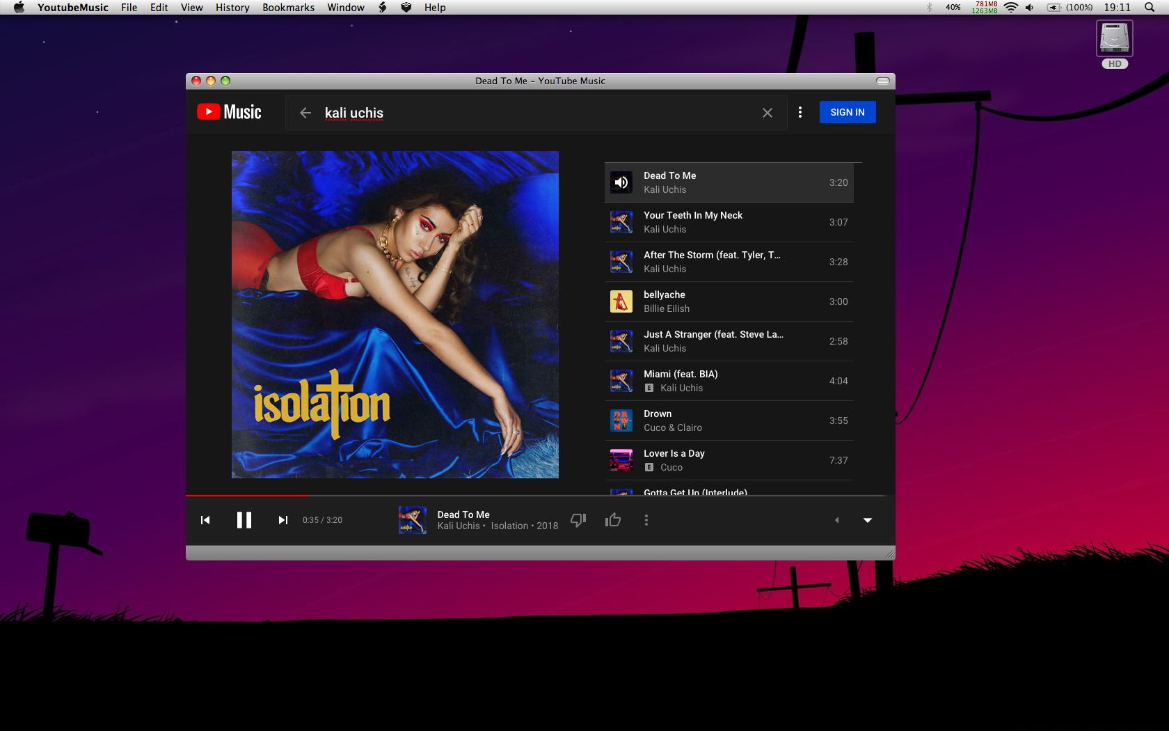Open Isolation album link in player bar
Image resolution: width=1169 pixels, height=731 pixels.
coord(509,526)
